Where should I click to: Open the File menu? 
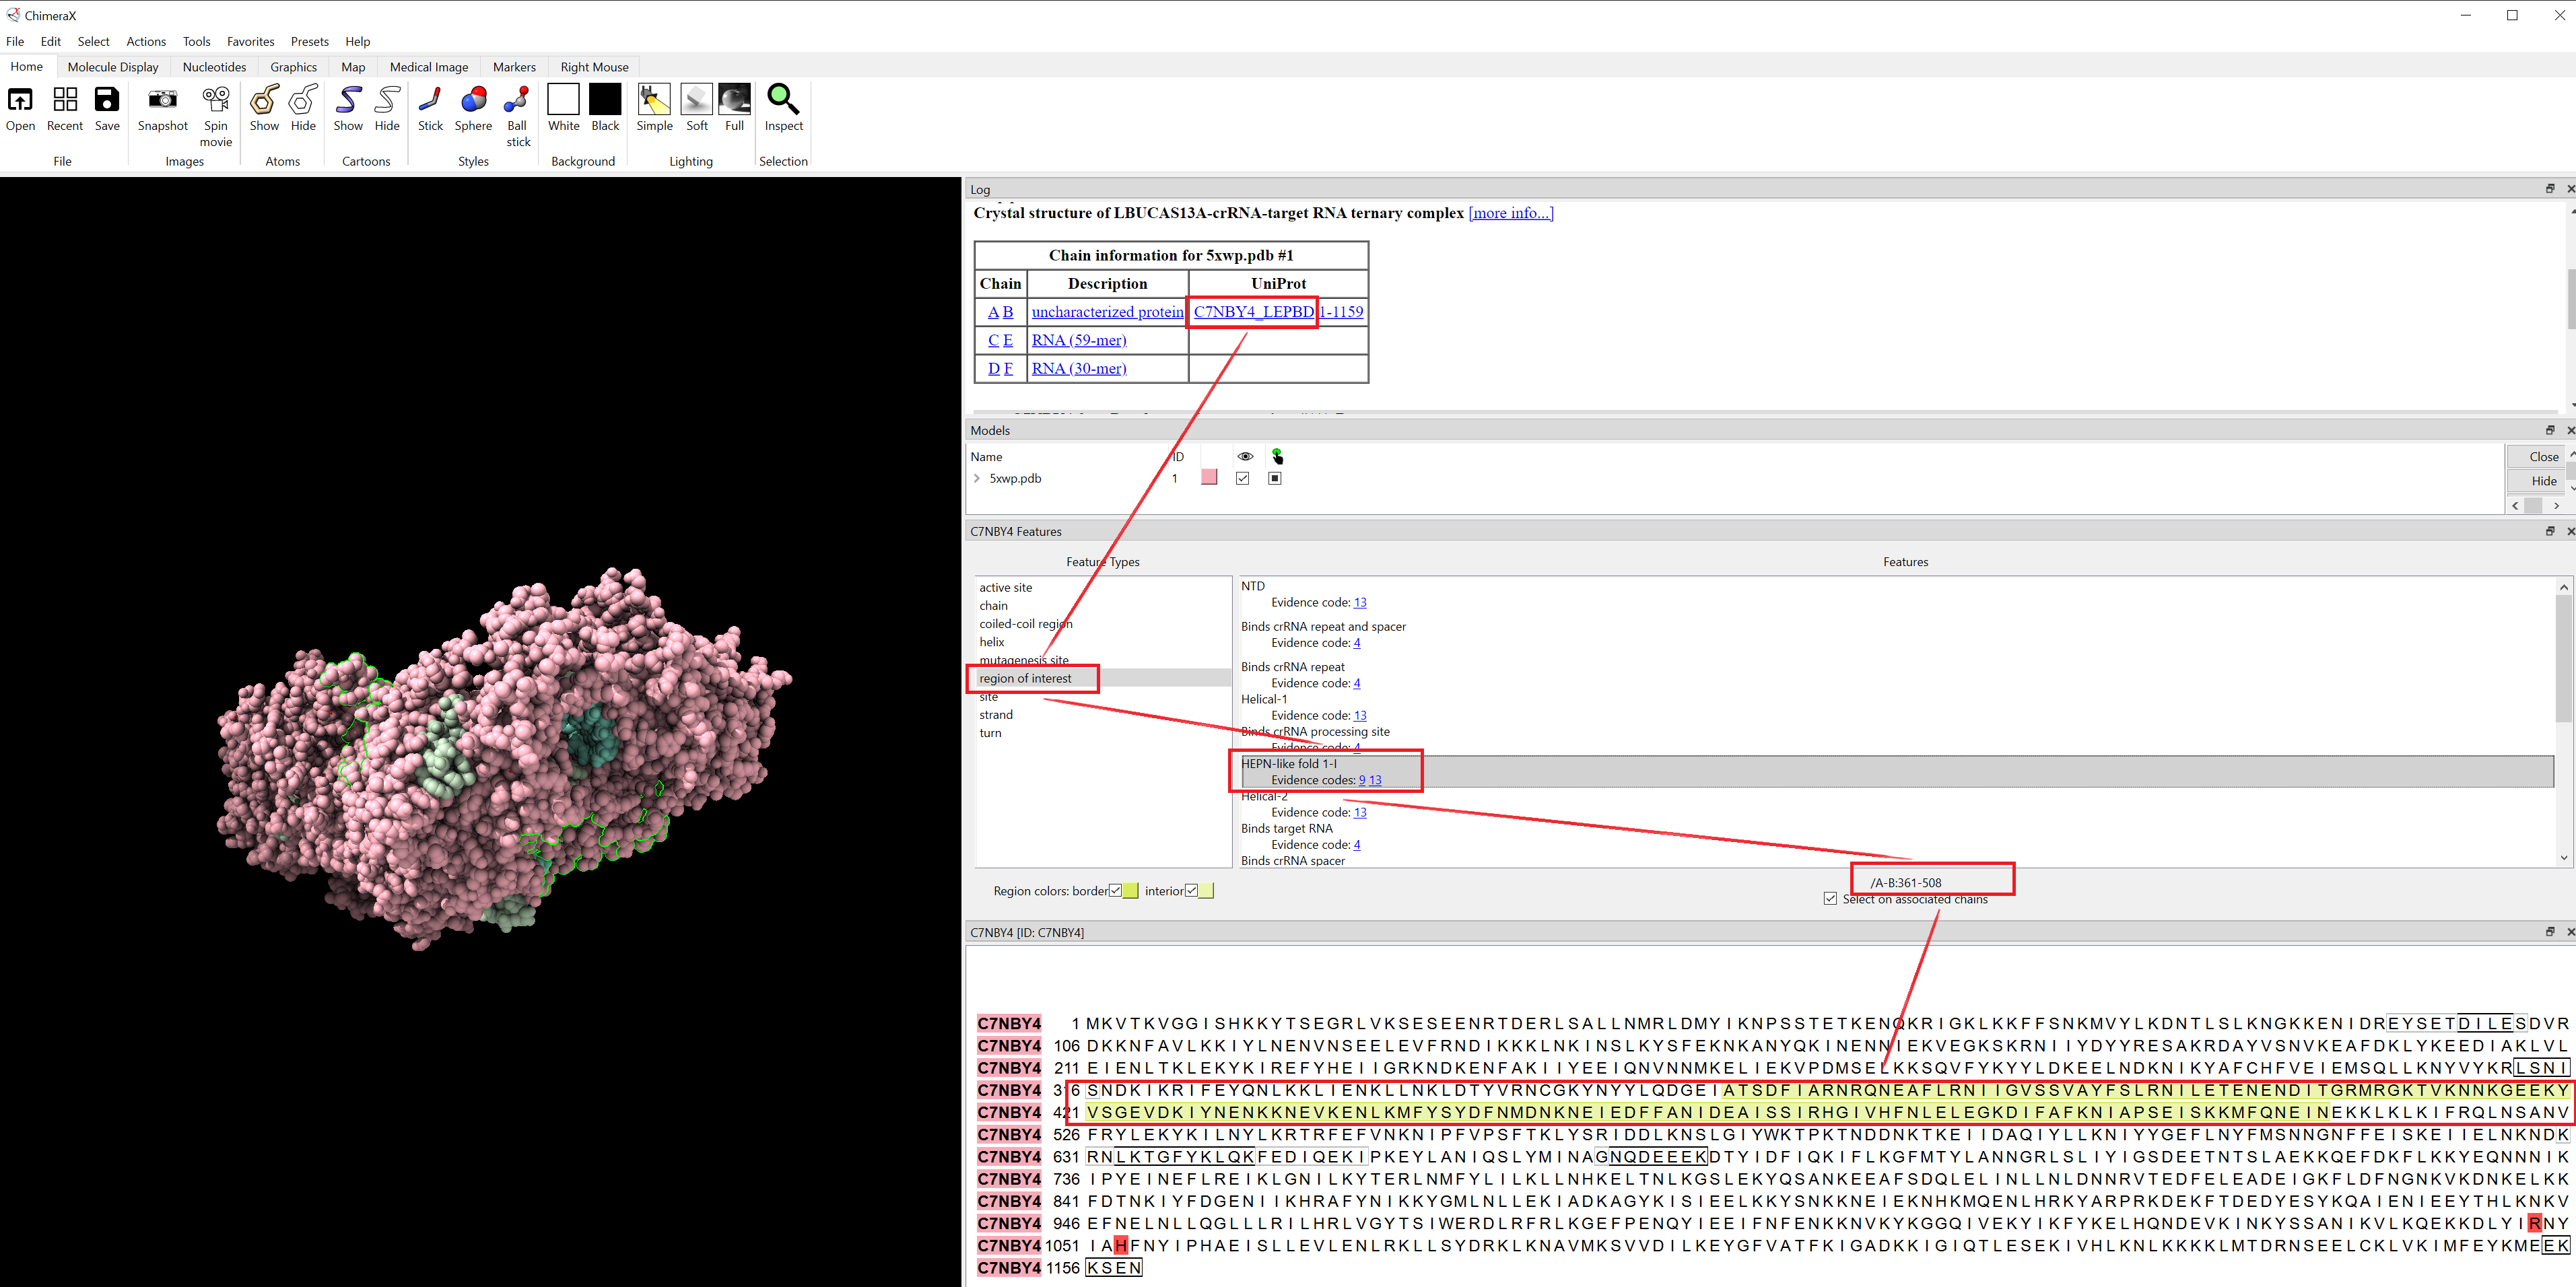[x=15, y=41]
